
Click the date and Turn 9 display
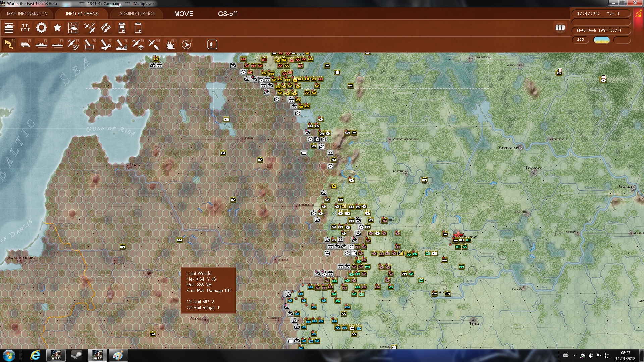click(x=601, y=14)
